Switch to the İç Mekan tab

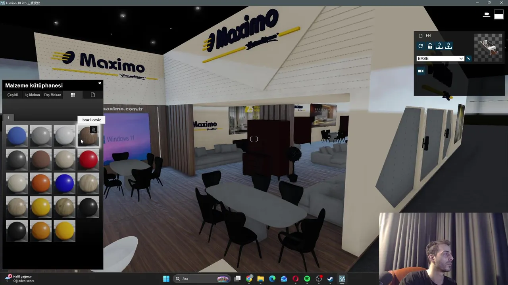pyautogui.click(x=33, y=95)
